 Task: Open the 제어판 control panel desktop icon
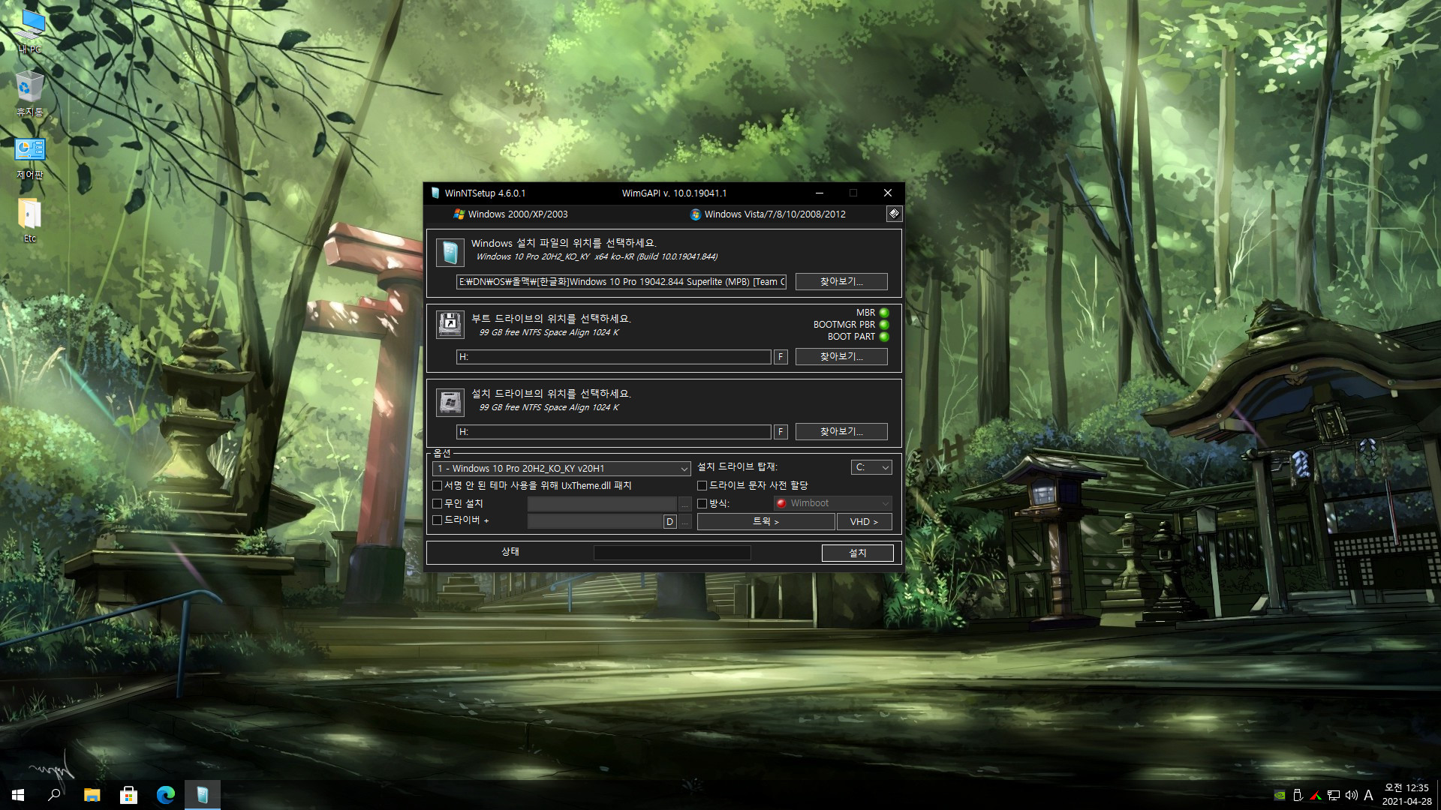(x=30, y=157)
